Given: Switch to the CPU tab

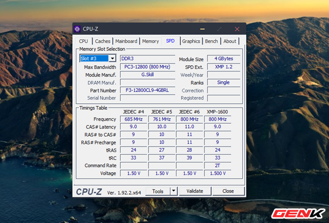Looking at the screenshot, I should (x=83, y=41).
